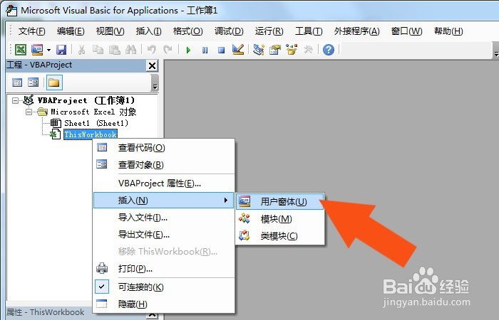Image resolution: width=499 pixels, height=320 pixels.
Task: Choose 查看对象(B) in context menu
Action: pyautogui.click(x=164, y=165)
